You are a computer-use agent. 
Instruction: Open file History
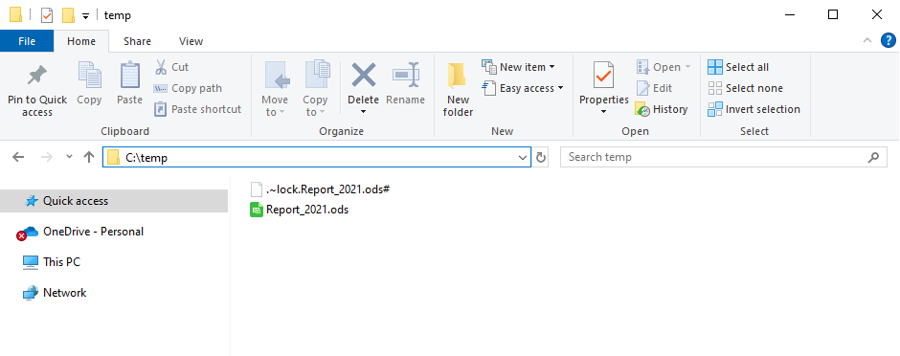point(662,109)
